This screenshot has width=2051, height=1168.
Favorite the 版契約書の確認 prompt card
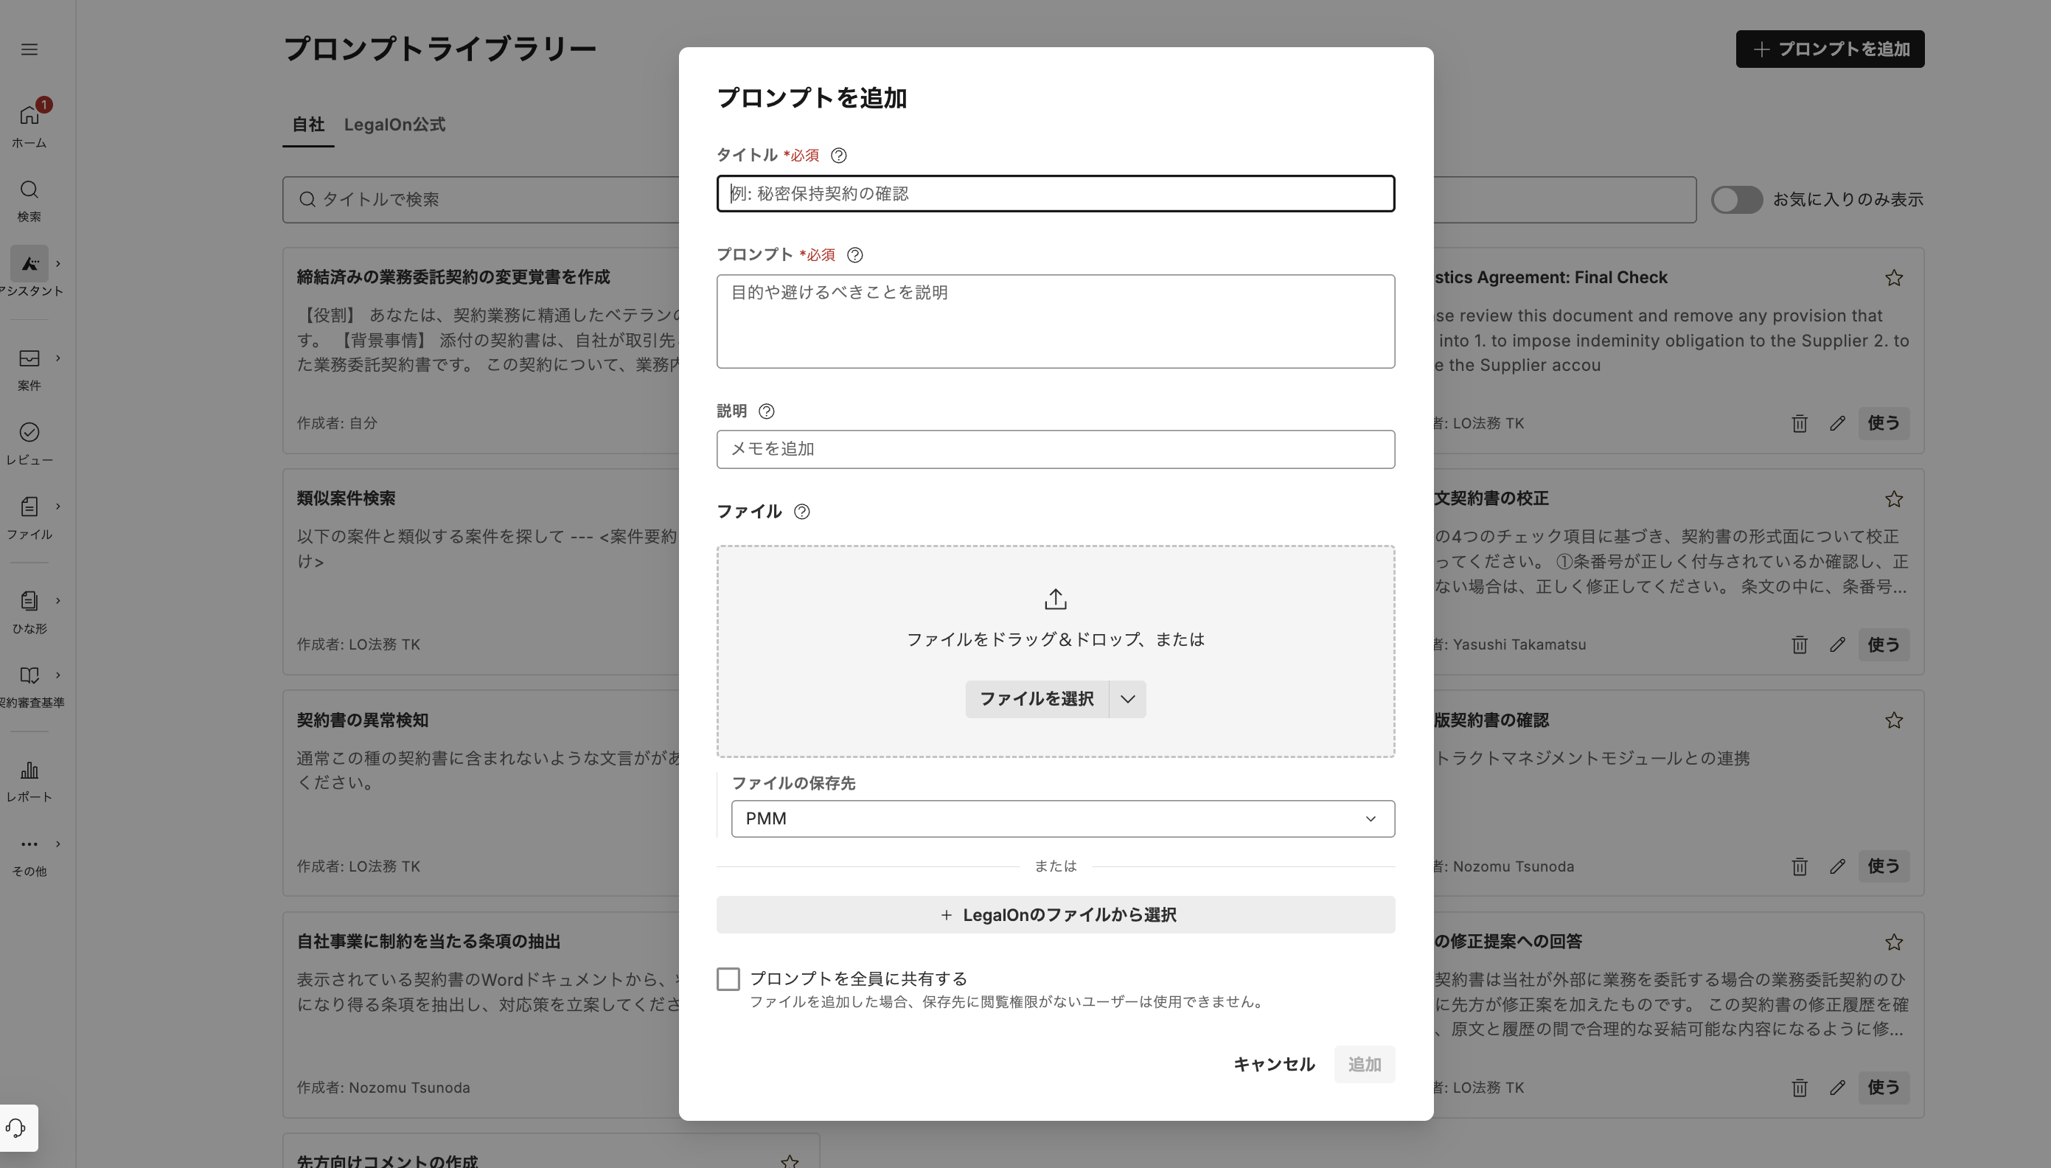(x=1894, y=720)
